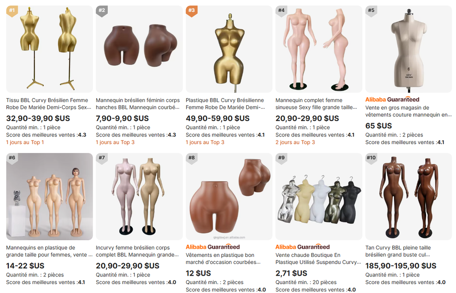Screen dimensions: 456x293
Task: Click the #6 rank badge icon
Action: [x=12, y=159]
